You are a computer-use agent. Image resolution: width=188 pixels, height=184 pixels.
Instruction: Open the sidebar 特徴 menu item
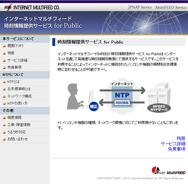click(11, 53)
